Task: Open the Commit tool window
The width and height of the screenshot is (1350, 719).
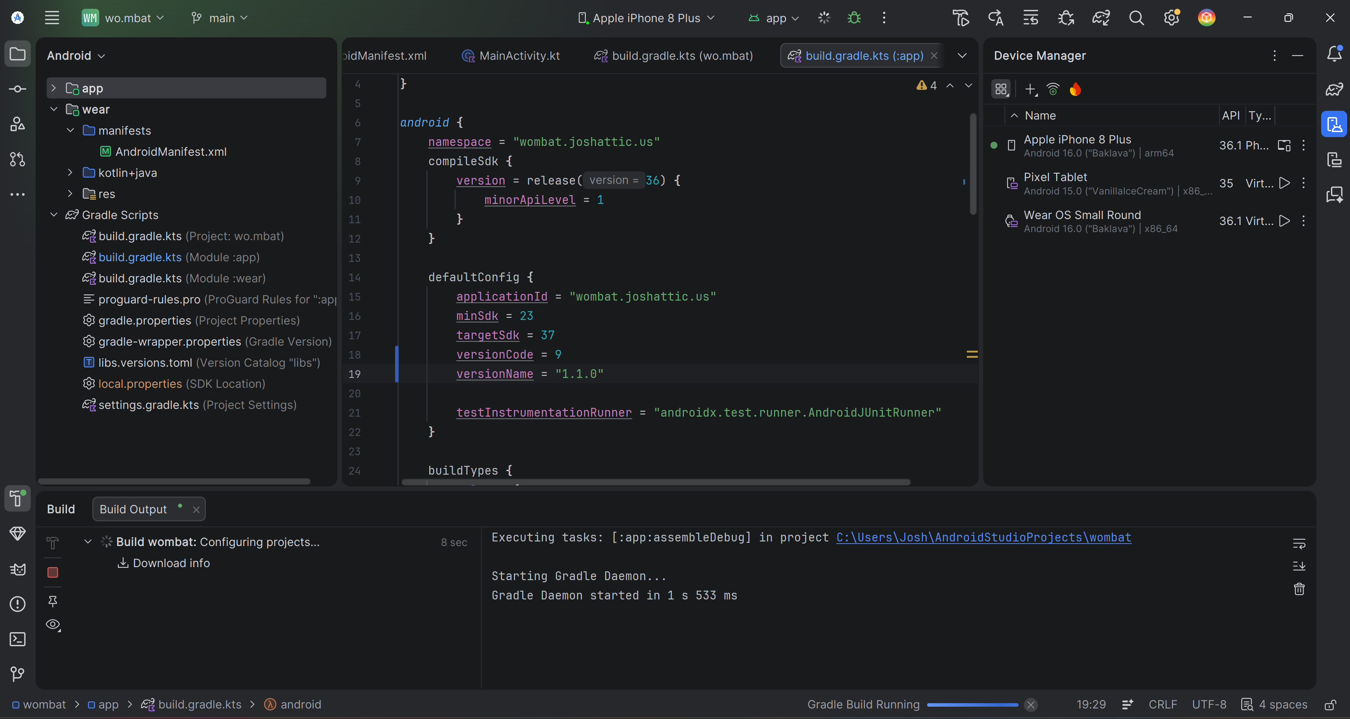Action: 17,89
